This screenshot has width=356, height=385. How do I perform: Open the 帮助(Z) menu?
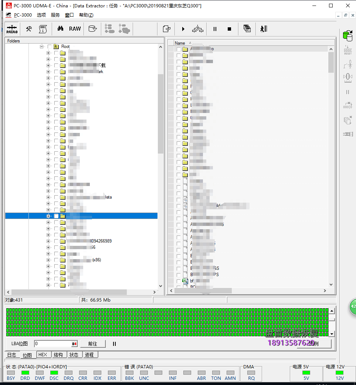(x=86, y=15)
